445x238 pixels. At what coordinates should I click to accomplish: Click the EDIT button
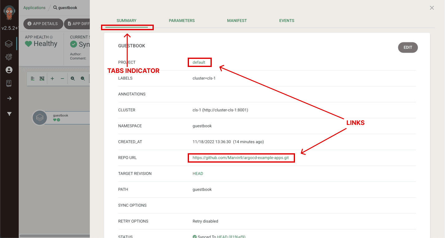tap(408, 47)
